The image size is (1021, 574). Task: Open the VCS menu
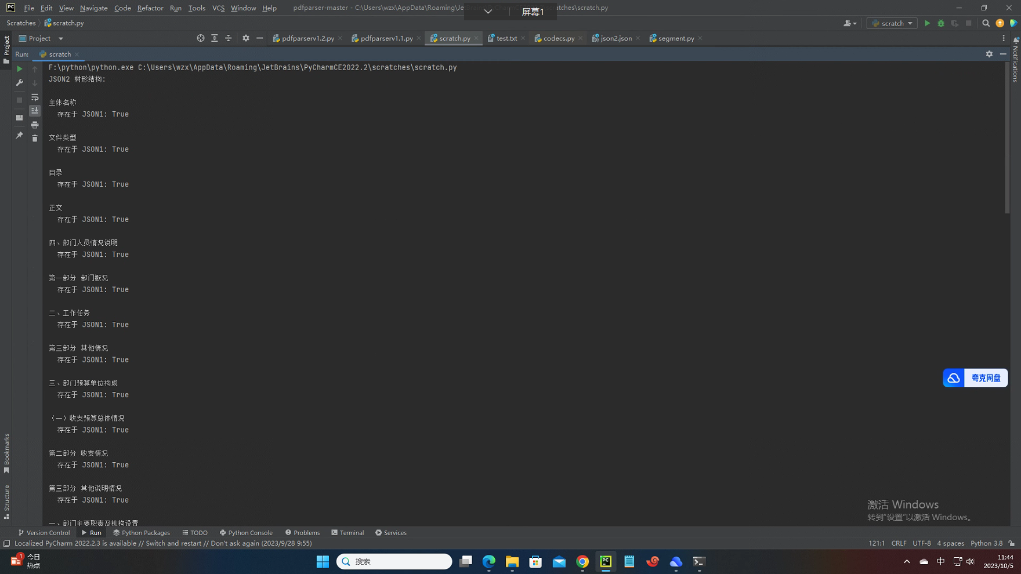click(218, 8)
